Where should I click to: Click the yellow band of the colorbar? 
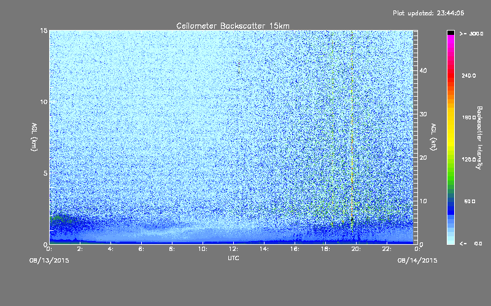click(x=450, y=128)
